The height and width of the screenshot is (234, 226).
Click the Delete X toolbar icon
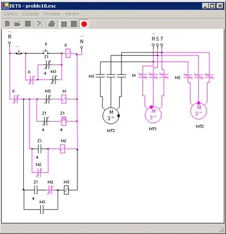click(x=40, y=24)
